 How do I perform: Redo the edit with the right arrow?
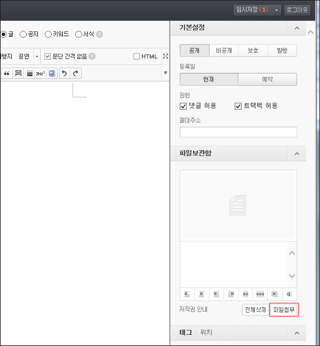pyautogui.click(x=76, y=73)
